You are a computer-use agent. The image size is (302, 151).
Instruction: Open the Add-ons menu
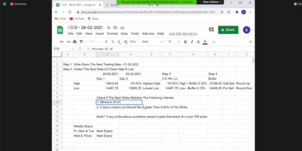148,34
